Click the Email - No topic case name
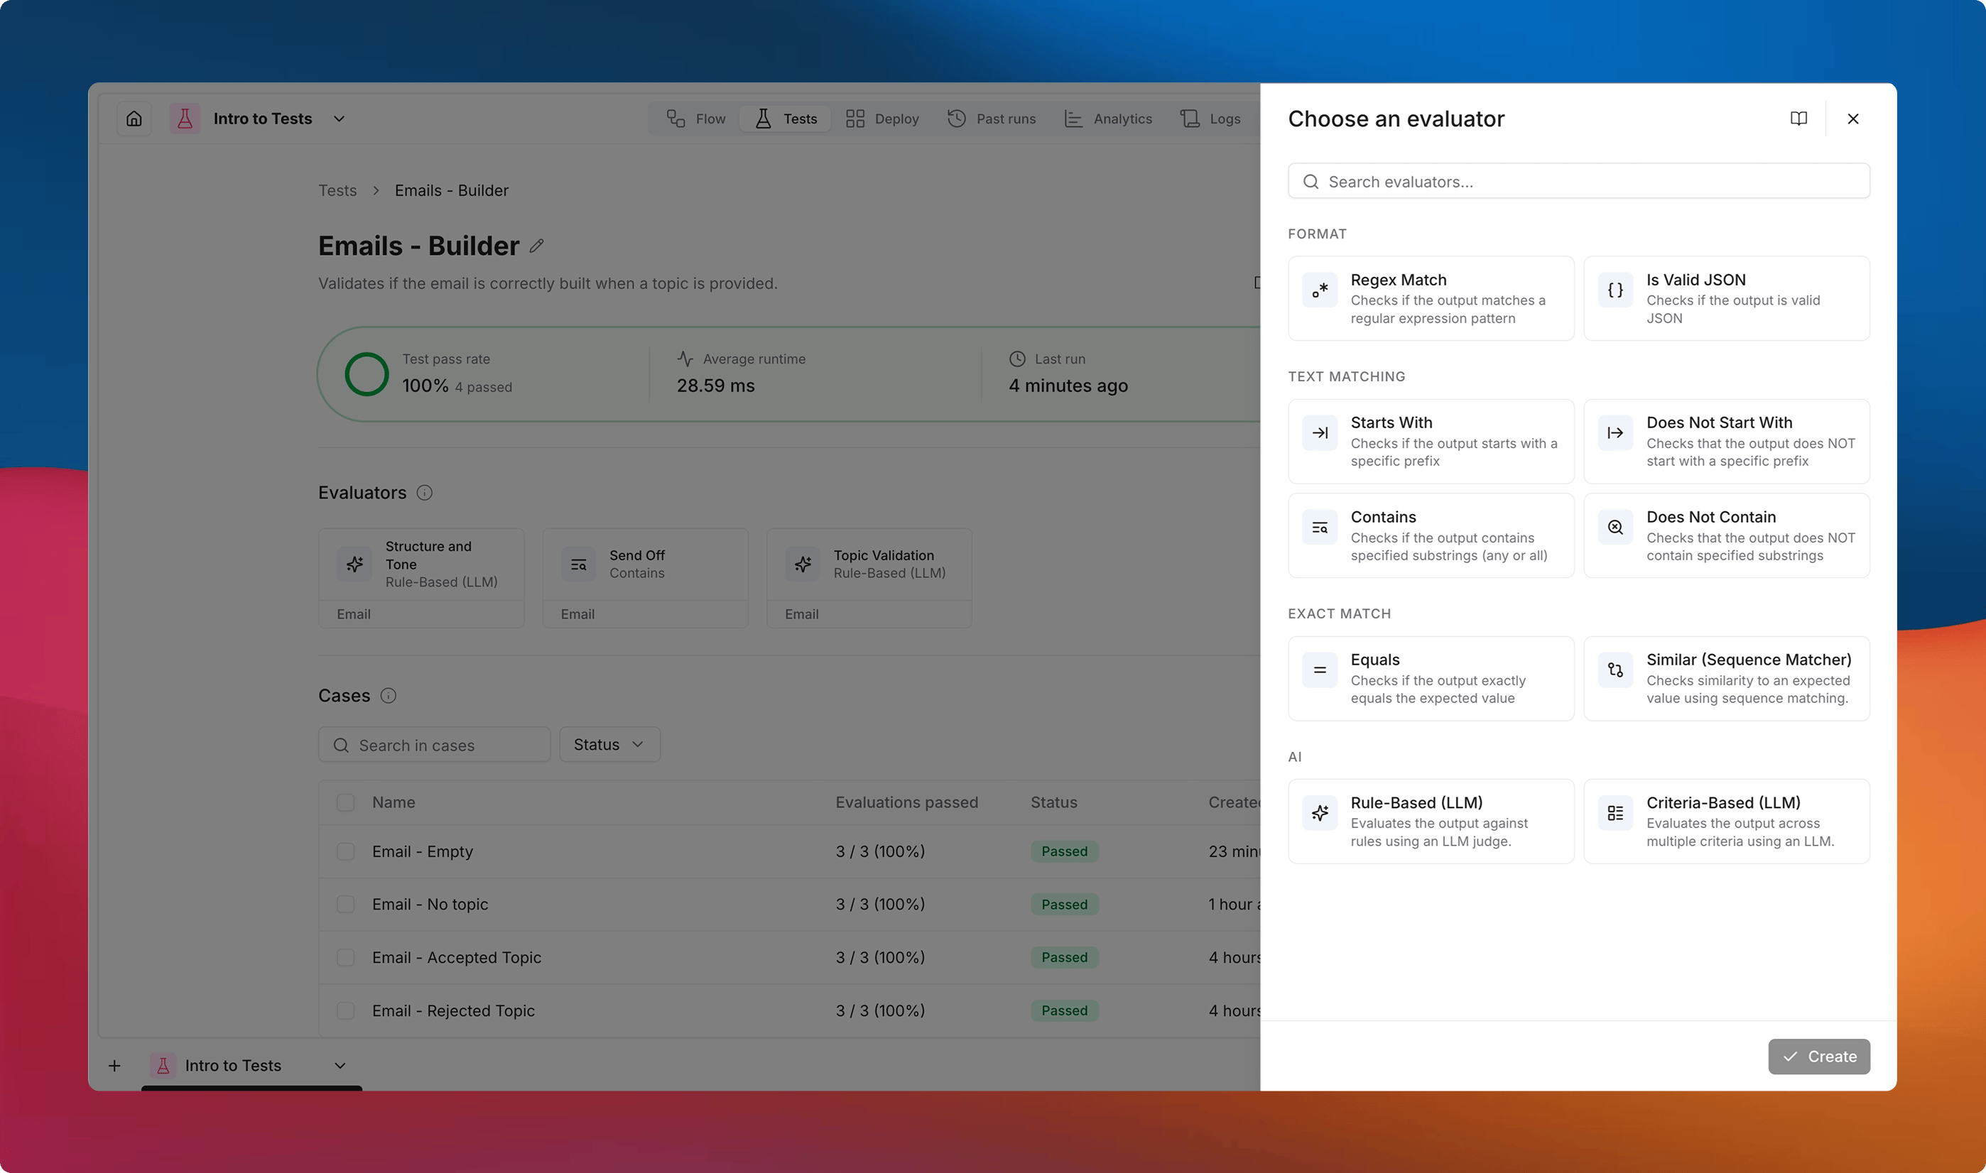This screenshot has width=1986, height=1173. 430,905
